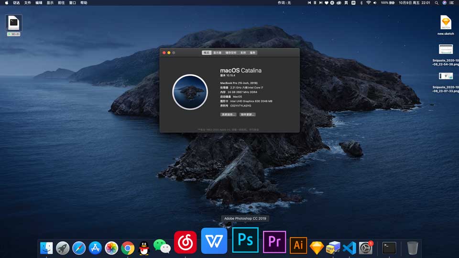
Task: Open Siri from the menu bar
Action: (x=444, y=3)
